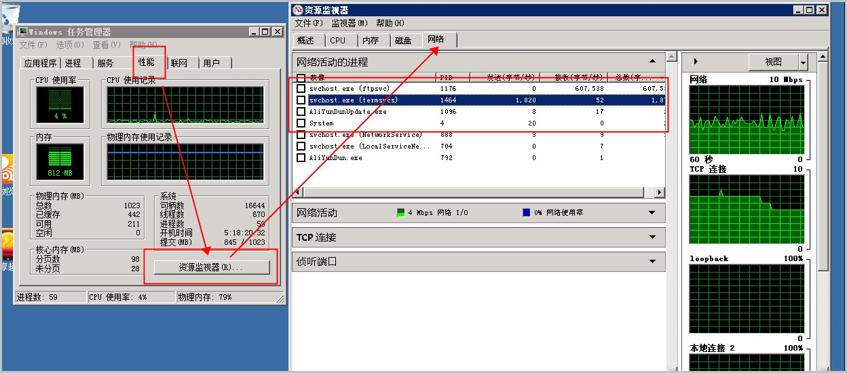This screenshot has height=373, width=847.
Task: Sort by the 接收(字节/秒) column header
Action: 572,77
